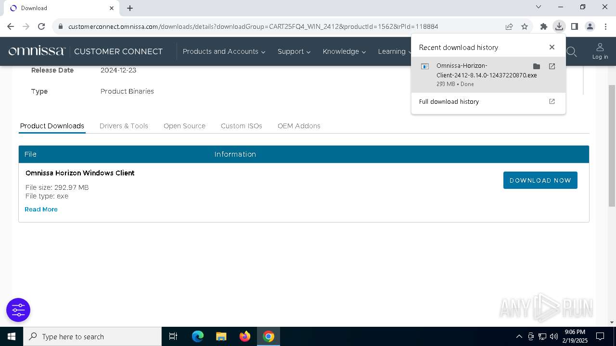
Task: Open the Windows Start menu
Action: [x=12, y=336]
